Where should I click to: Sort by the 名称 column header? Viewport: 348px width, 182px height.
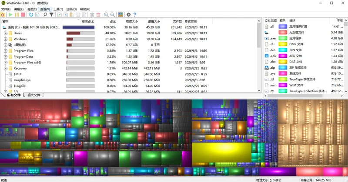(31, 22)
